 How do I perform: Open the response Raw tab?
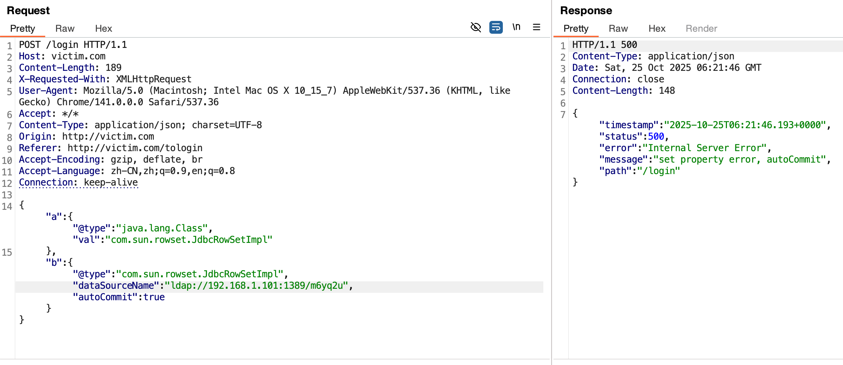click(x=618, y=29)
